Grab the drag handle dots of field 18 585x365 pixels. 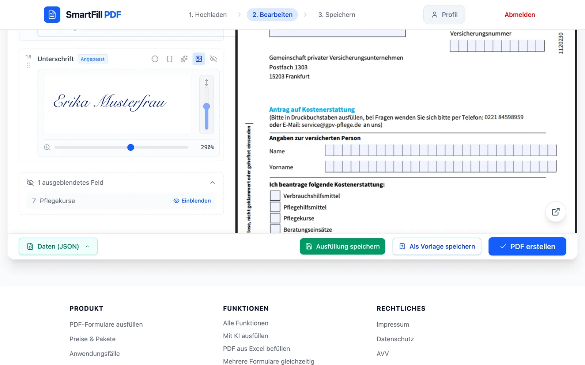[28, 65]
